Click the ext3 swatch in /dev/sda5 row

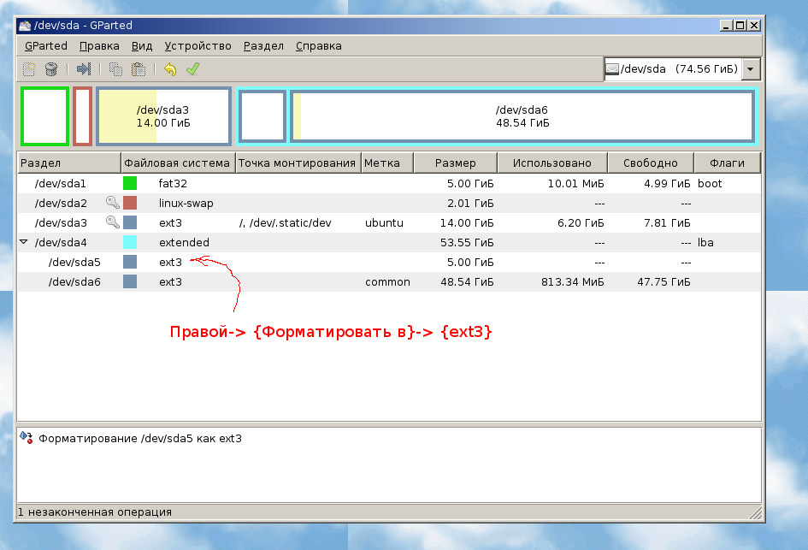coord(130,262)
